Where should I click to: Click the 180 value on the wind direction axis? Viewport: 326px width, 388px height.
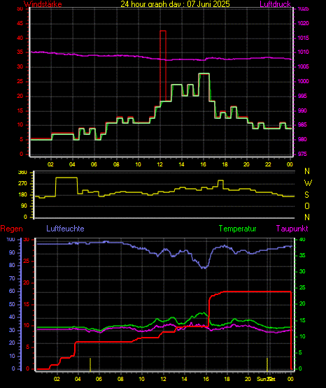[x=22, y=195]
